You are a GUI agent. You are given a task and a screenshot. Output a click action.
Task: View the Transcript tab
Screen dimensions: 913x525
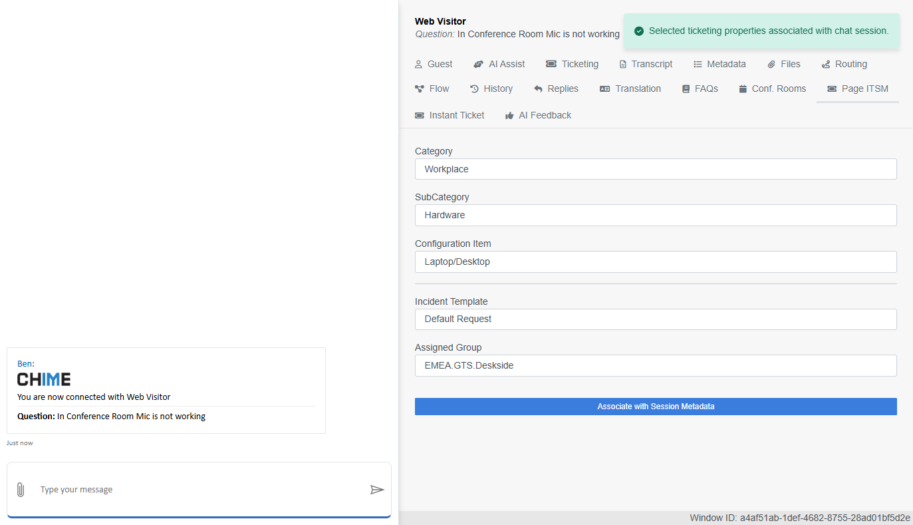click(645, 65)
